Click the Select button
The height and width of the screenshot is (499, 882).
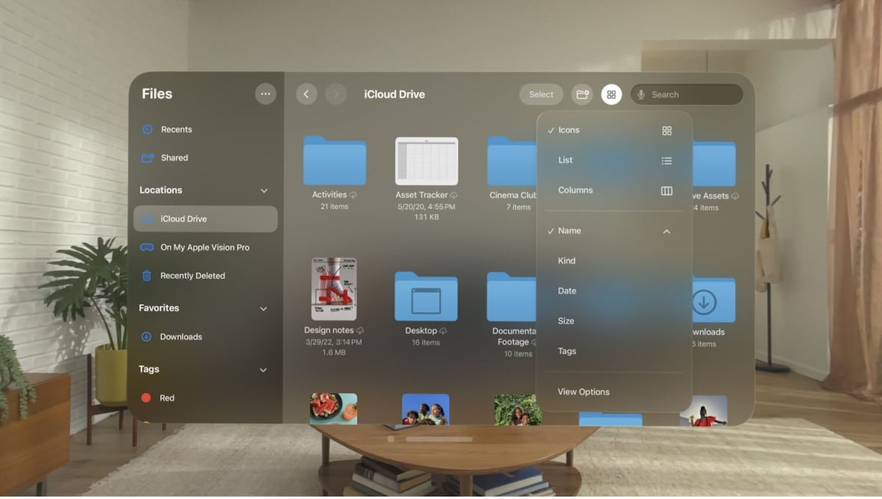click(x=541, y=94)
